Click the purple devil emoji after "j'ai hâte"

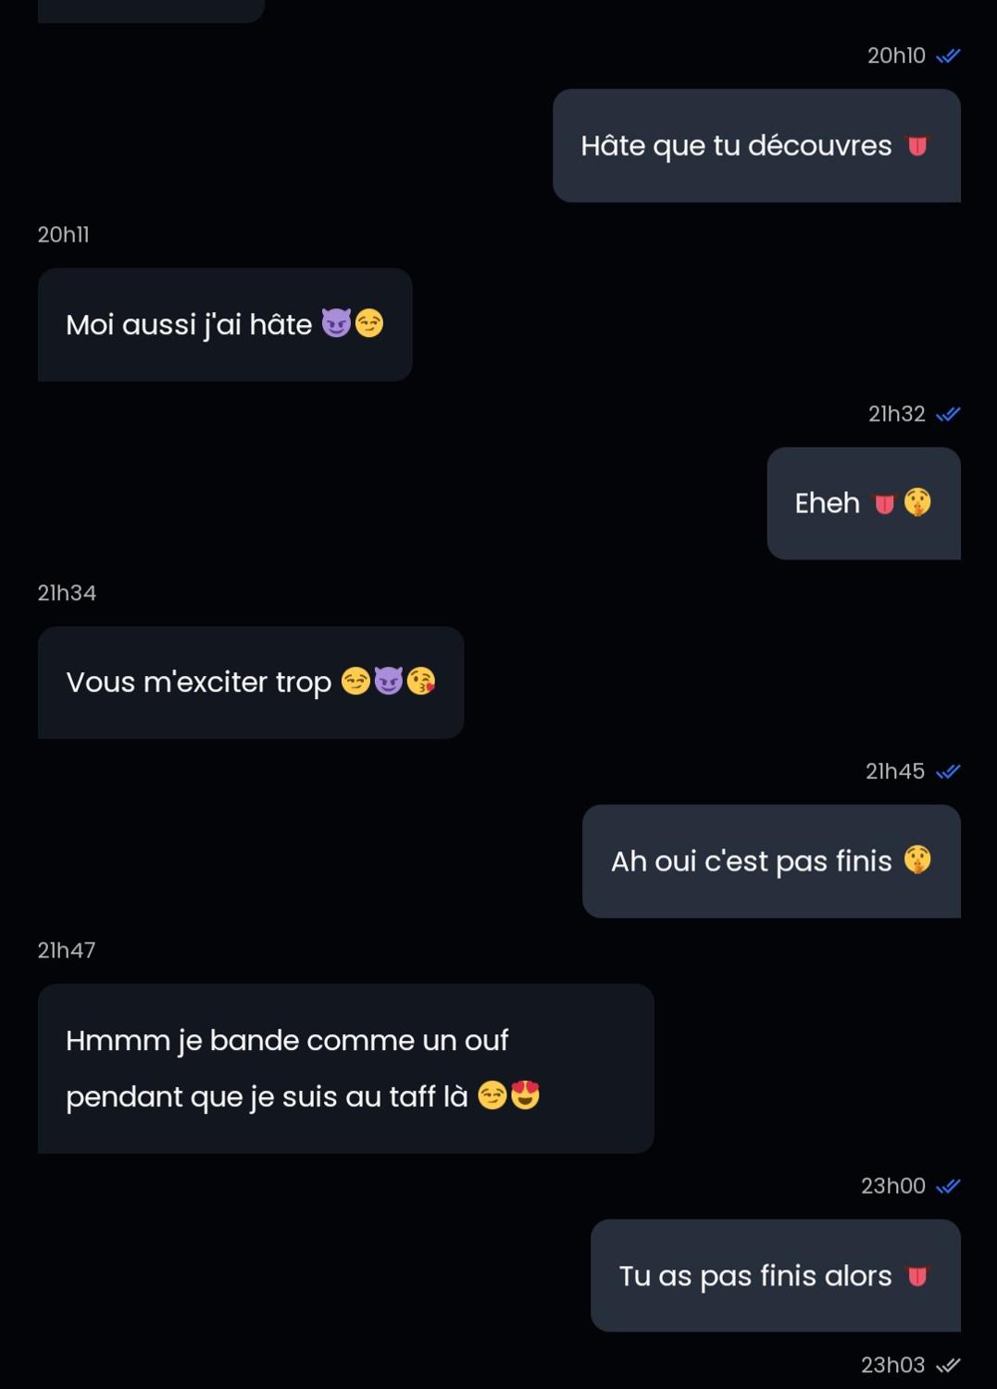(336, 324)
